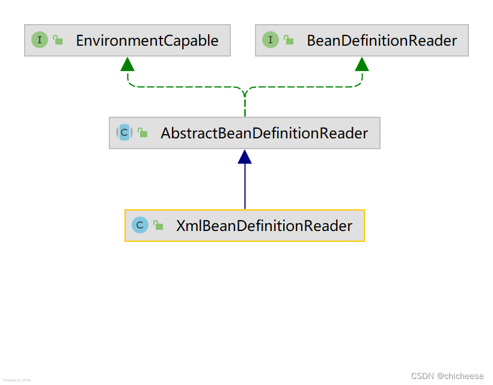Click the green arrowhead under BeanDefinitionReader
Viewport: 493px width, 385px height.
(362, 64)
